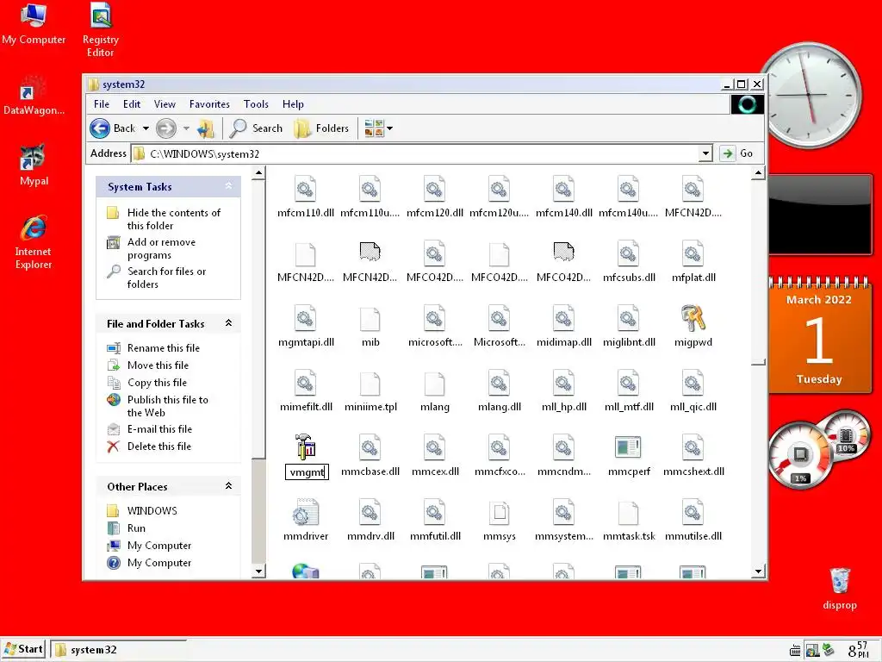Screen dimensions: 882x662
Task: Click the taskbar clock showing 8:57 PM
Action: (858, 650)
